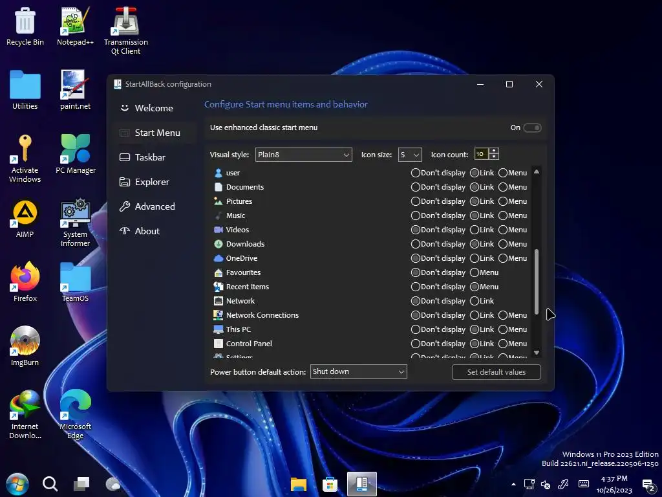
Task: Open Task View on the taskbar
Action: click(x=81, y=484)
